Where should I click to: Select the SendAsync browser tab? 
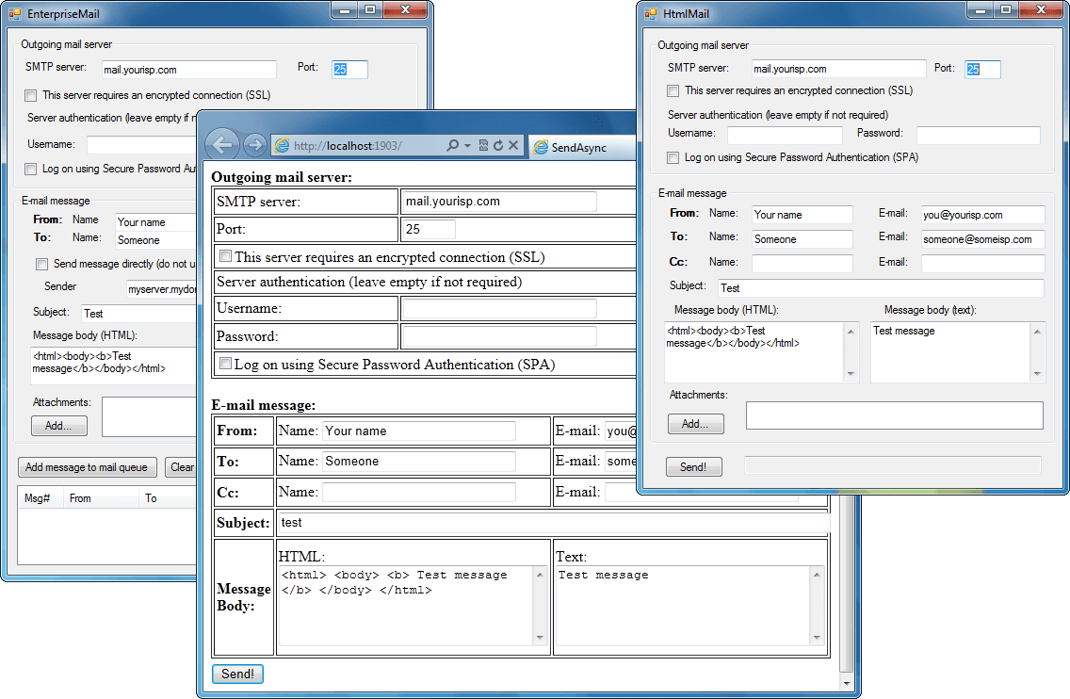coord(580,148)
